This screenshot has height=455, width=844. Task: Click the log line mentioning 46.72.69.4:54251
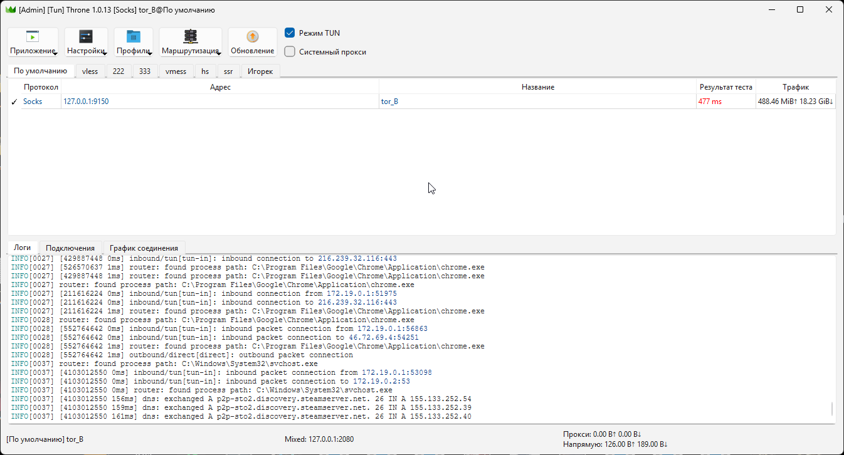(x=215, y=337)
